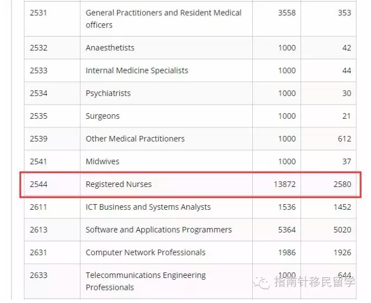371x303 pixels.
Task: Click Telecommunications Engineering Professionals entry
Action: point(145,281)
